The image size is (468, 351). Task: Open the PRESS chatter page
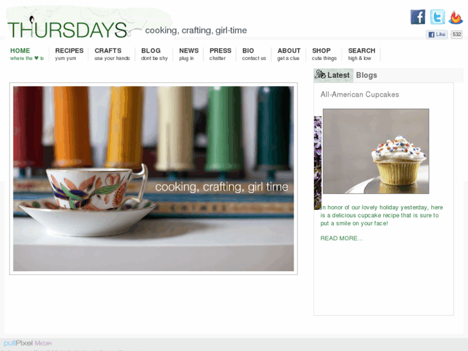(x=220, y=54)
